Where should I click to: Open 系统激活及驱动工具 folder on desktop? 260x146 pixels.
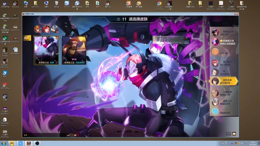(241, 5)
